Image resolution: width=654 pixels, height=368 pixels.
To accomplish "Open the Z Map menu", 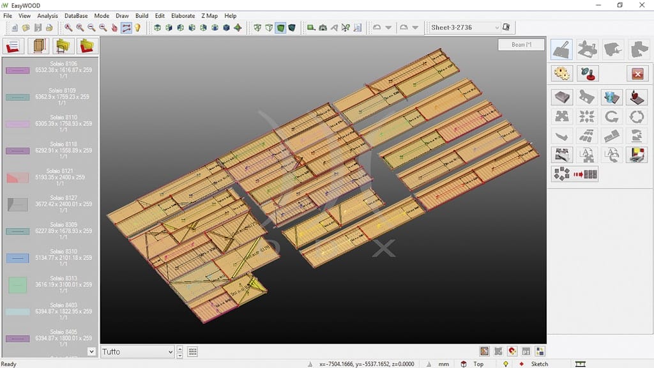I will pos(209,15).
